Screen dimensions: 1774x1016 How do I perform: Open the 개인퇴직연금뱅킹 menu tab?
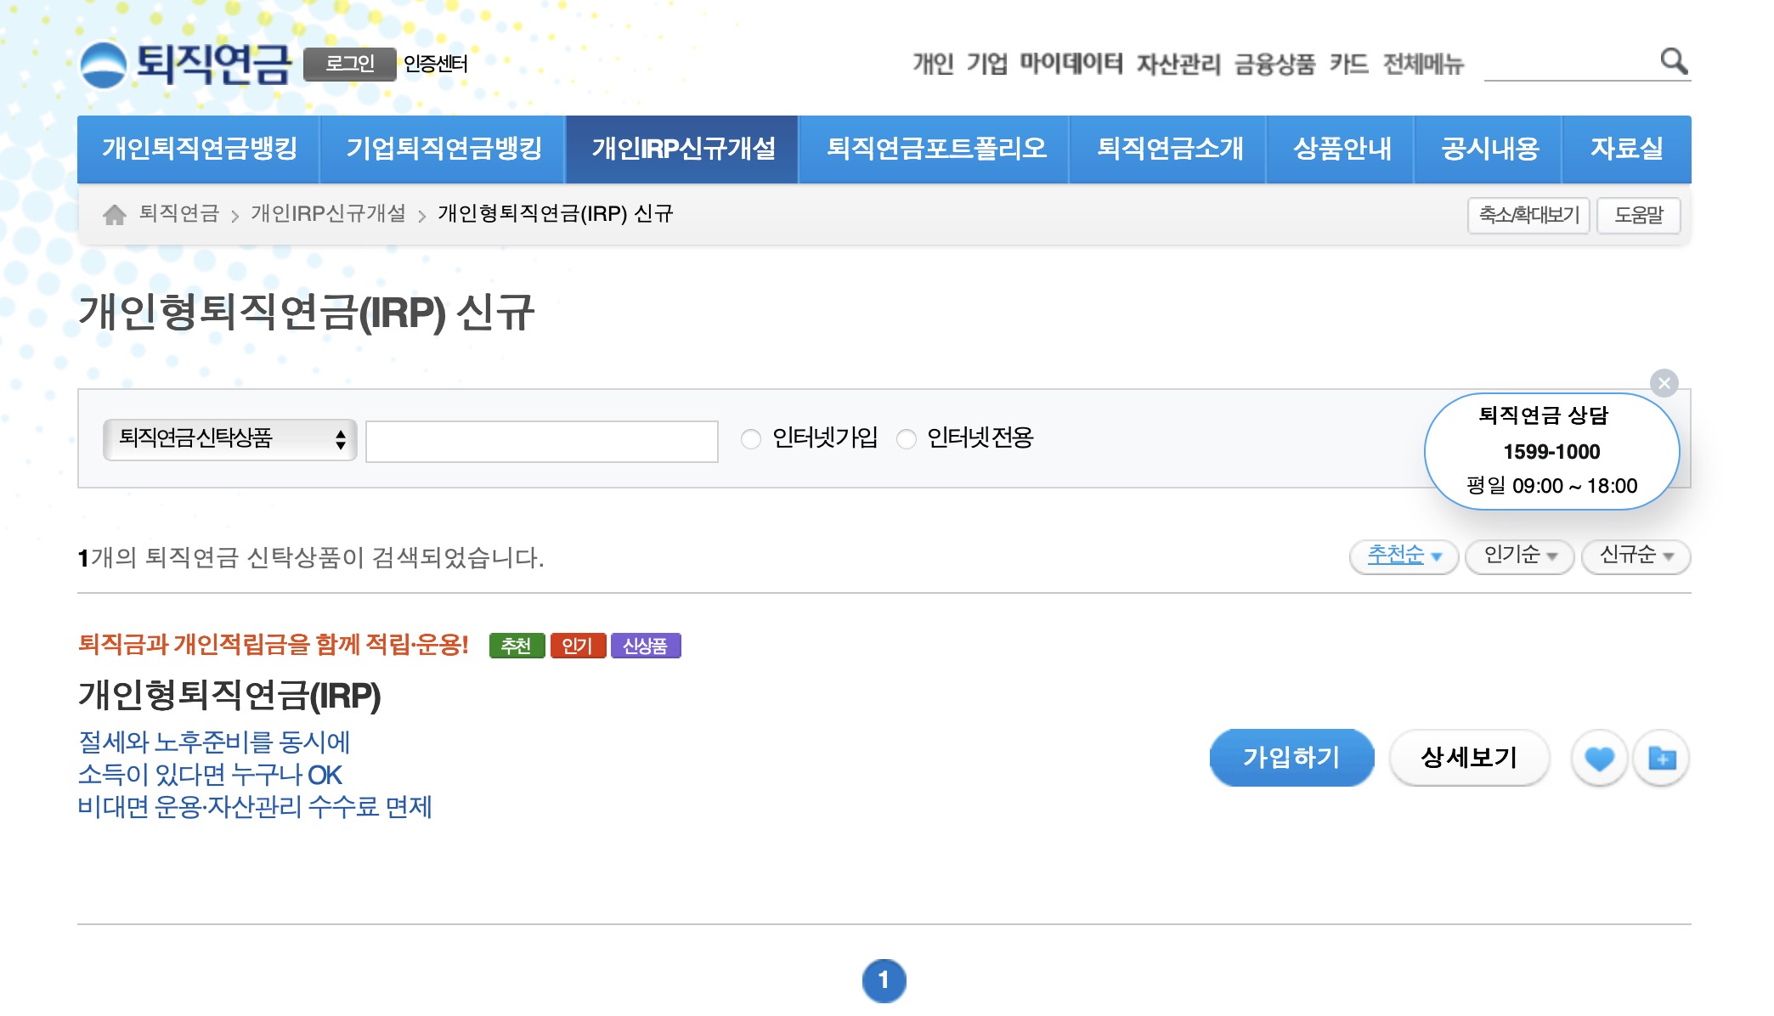click(x=199, y=149)
